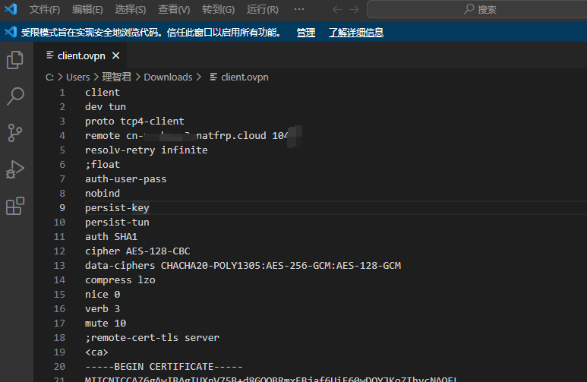The height and width of the screenshot is (382, 587).
Task: Click line number 13 in gutter
Action: point(59,266)
